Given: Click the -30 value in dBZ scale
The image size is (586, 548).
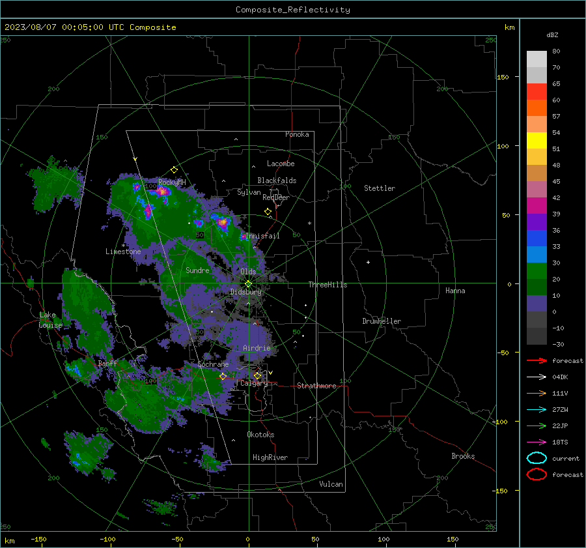Looking at the screenshot, I should pyautogui.click(x=558, y=344).
